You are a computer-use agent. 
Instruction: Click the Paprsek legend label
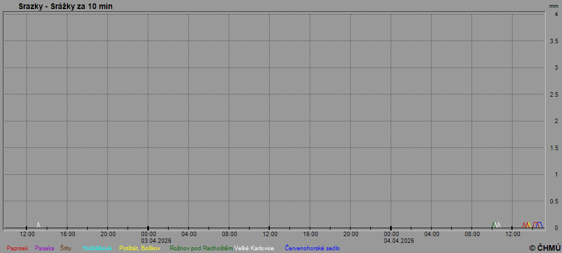(x=17, y=248)
